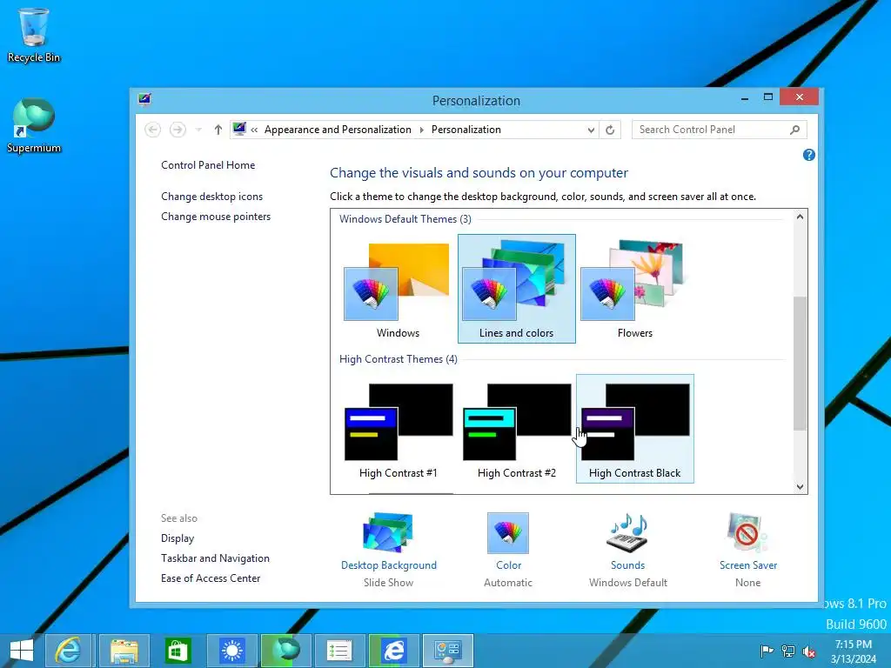Screen dimensions: 891x668
Task: Open Windows Store from taskbar
Action: [178, 651]
